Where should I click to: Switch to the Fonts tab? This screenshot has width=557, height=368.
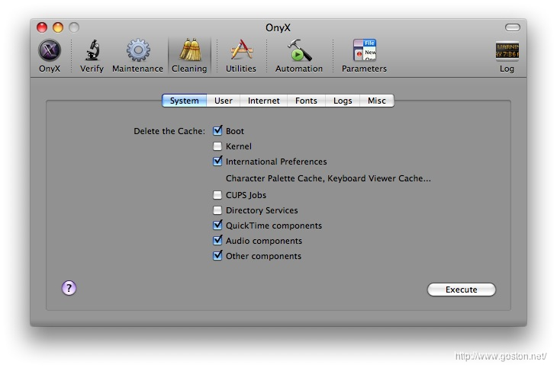(306, 101)
